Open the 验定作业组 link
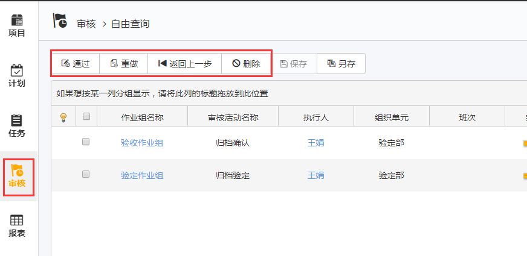 (142, 175)
